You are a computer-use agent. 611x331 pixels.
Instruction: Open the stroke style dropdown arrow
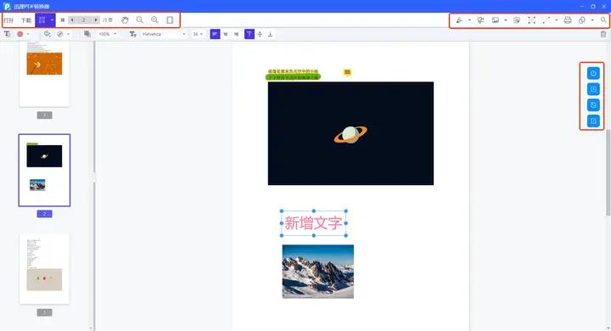click(x=68, y=34)
